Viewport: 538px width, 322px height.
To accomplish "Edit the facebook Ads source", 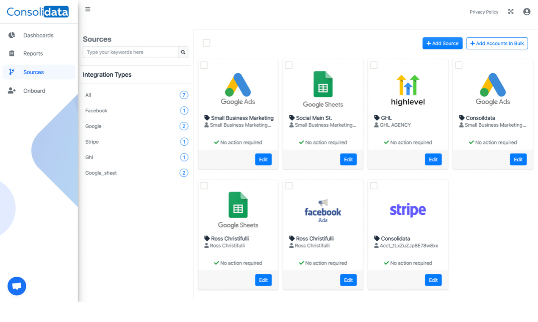I will click(348, 280).
